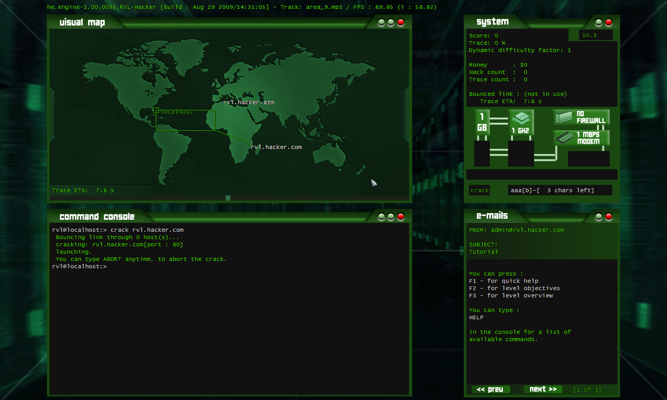The width and height of the screenshot is (667, 400).
Task: Toggle the green lamp on the visual map titlebar
Action: click(381, 22)
